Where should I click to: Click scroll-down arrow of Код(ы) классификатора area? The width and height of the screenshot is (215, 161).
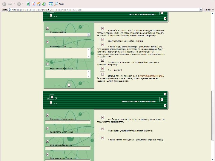(89, 76)
